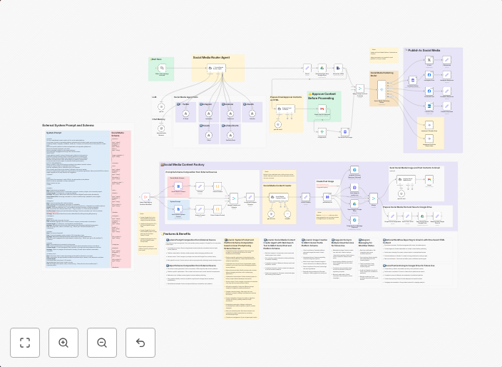Screen dimensions: 502x367
Task: Select the Parse Schema code node
Action: [217, 186]
